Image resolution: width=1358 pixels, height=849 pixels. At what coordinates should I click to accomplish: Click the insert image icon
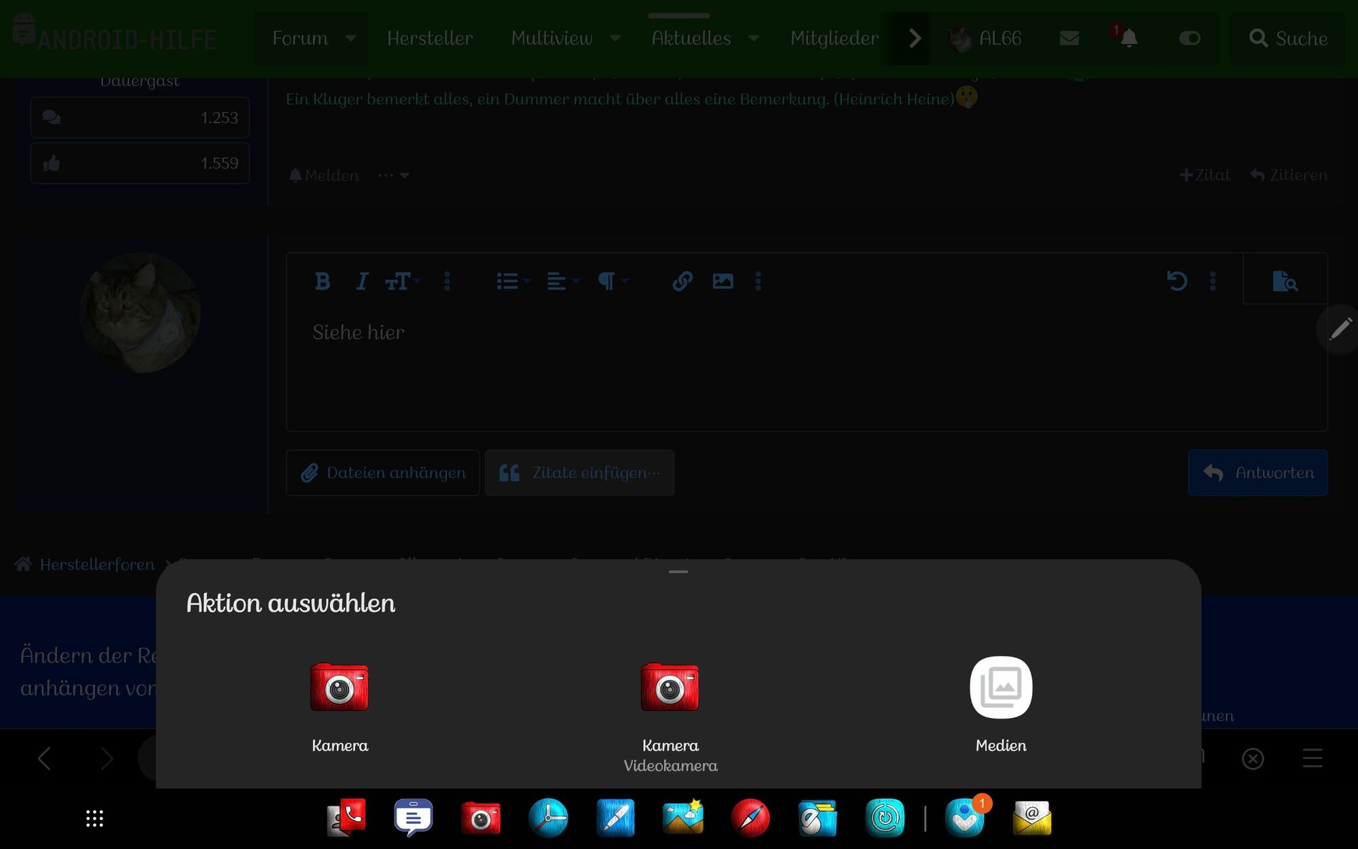click(x=722, y=281)
